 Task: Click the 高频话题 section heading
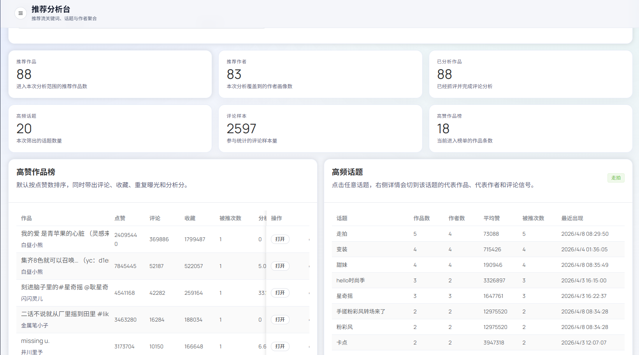pyautogui.click(x=348, y=172)
